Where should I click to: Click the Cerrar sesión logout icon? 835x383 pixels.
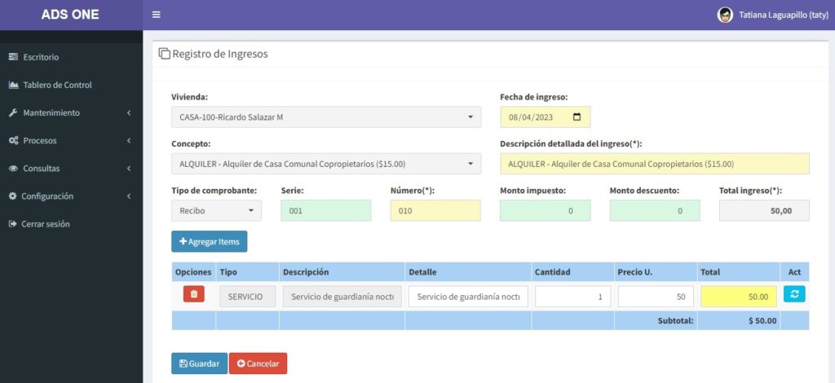click(13, 224)
